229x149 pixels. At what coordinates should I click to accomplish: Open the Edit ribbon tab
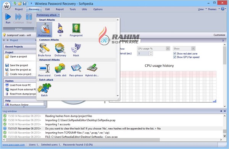point(47,9)
